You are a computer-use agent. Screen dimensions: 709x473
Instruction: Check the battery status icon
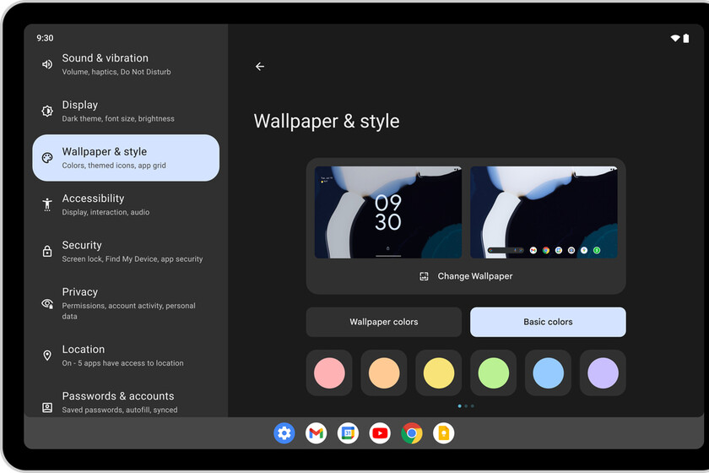pos(686,38)
